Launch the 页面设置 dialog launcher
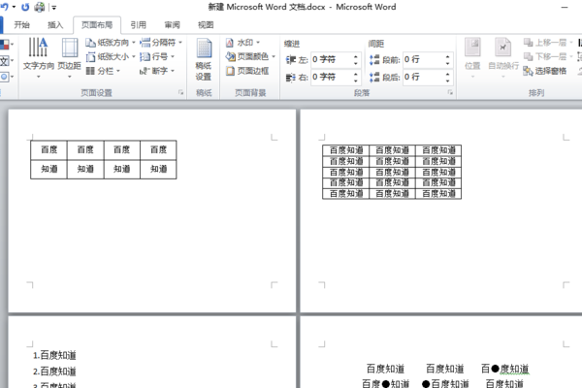Viewport: 582px width, 388px height. click(x=180, y=92)
